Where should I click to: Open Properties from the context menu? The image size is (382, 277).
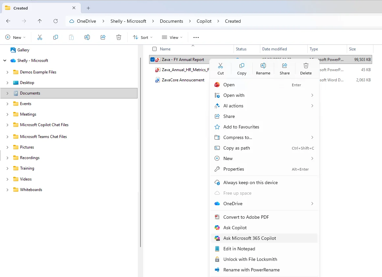point(265,169)
